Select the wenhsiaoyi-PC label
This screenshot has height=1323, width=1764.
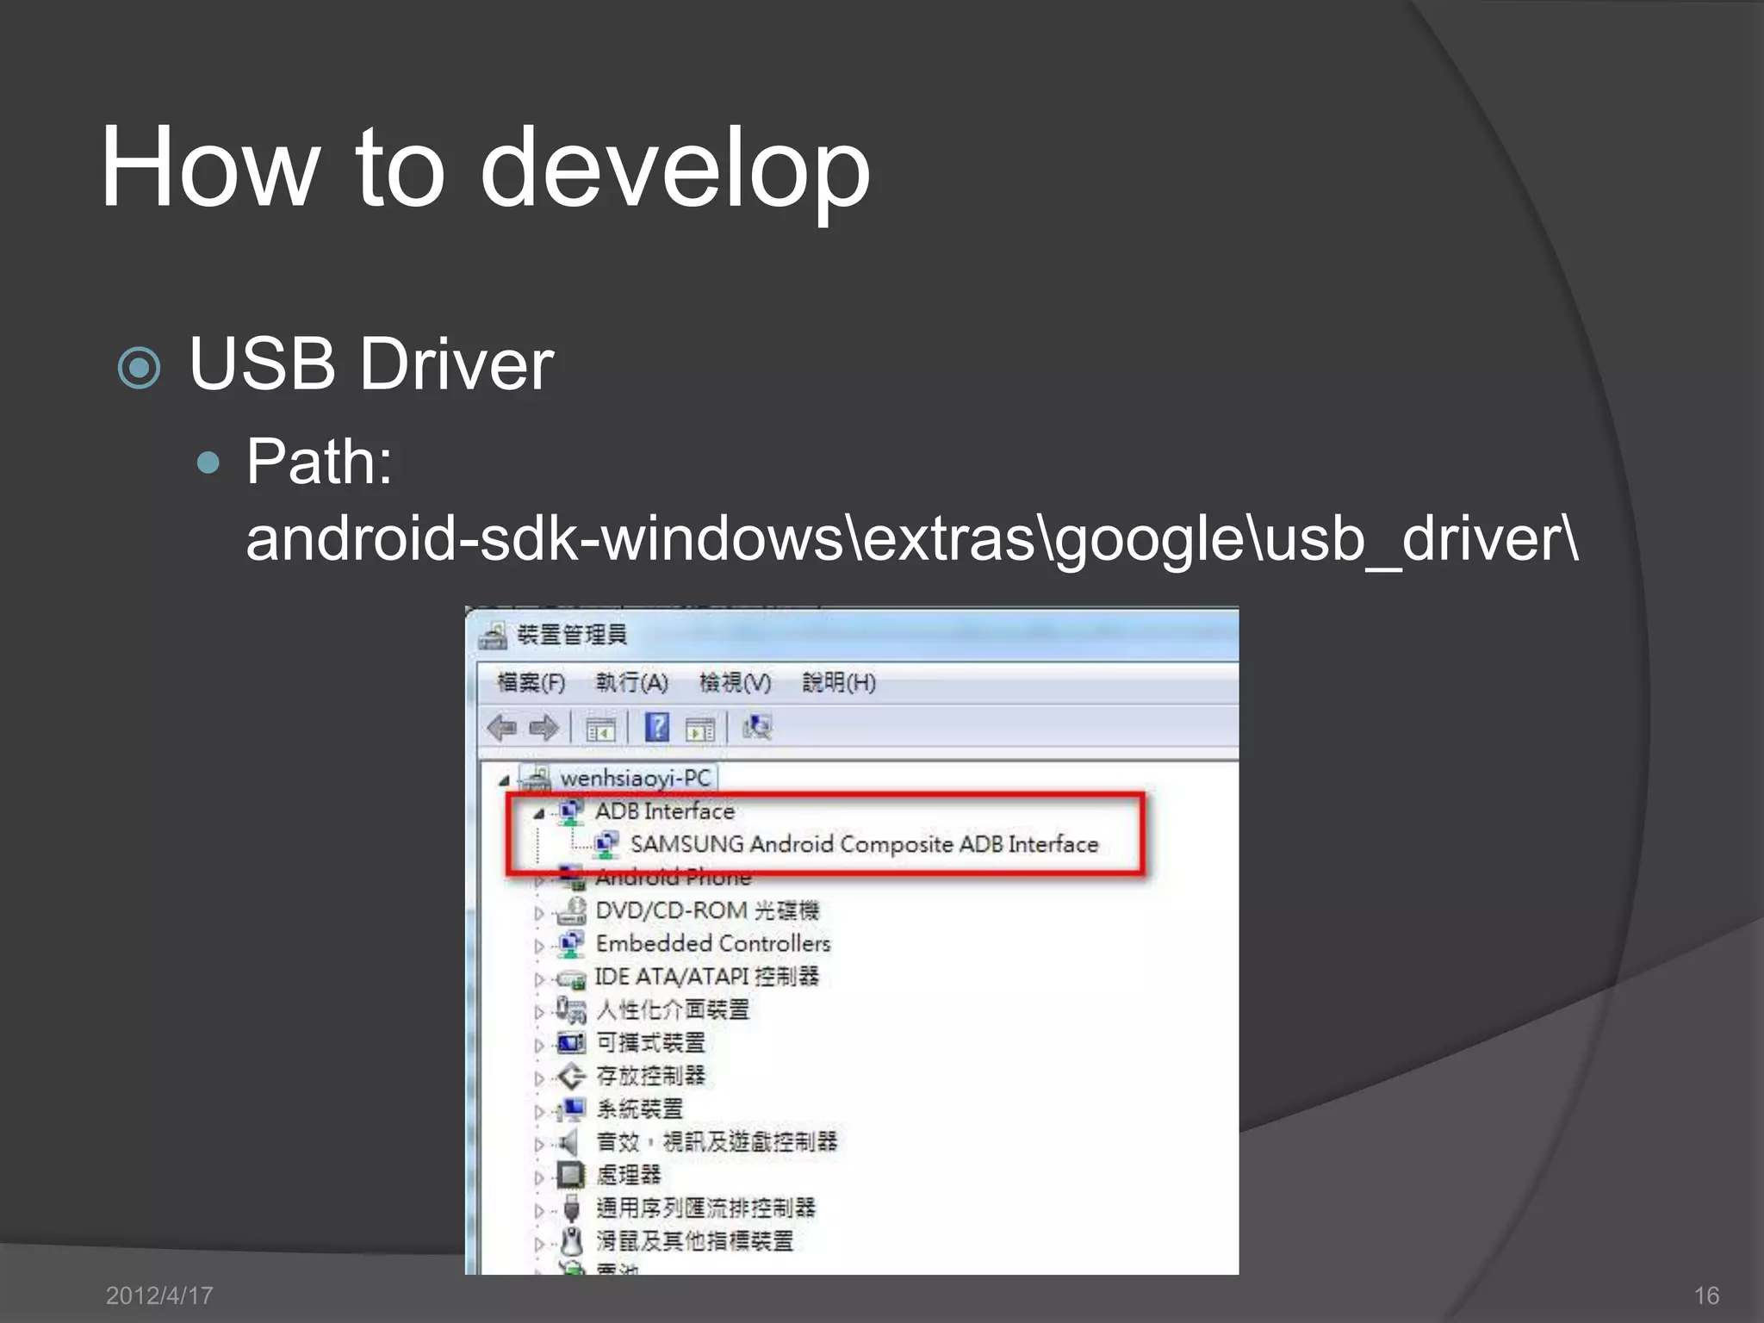[636, 779]
